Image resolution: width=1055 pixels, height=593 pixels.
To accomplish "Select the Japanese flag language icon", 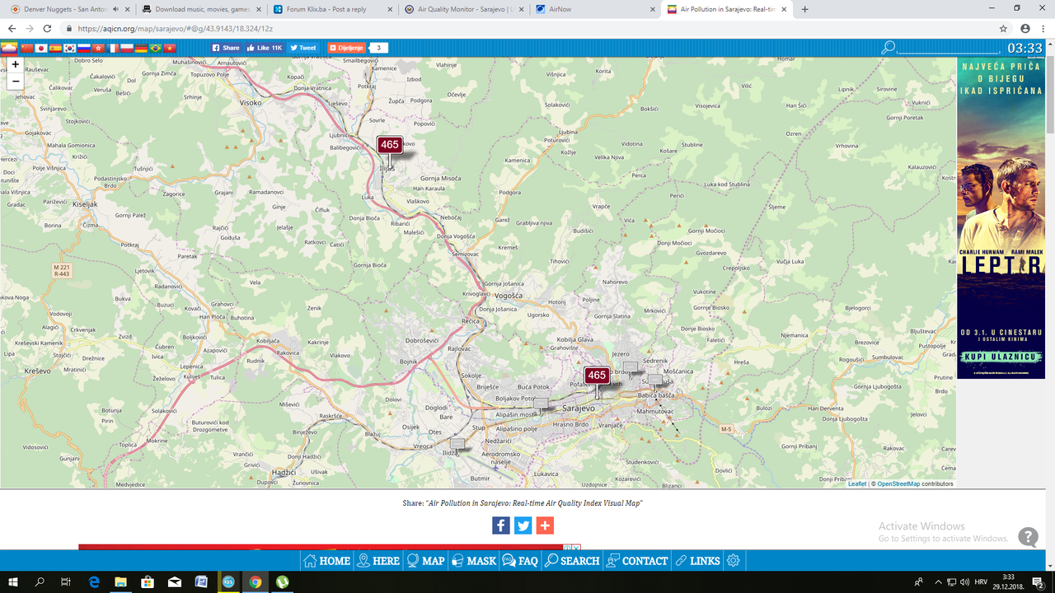I will coord(40,48).
